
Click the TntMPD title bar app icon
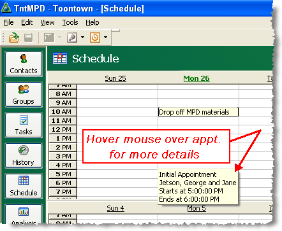[6, 8]
